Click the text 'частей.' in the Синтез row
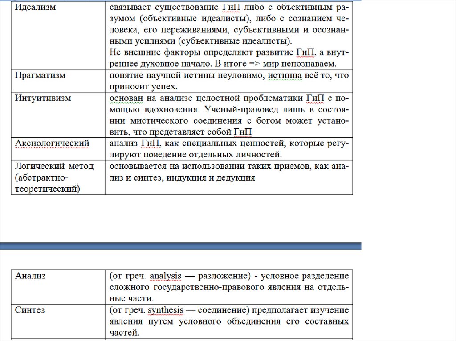The height and width of the screenshot is (341, 456). point(125,333)
